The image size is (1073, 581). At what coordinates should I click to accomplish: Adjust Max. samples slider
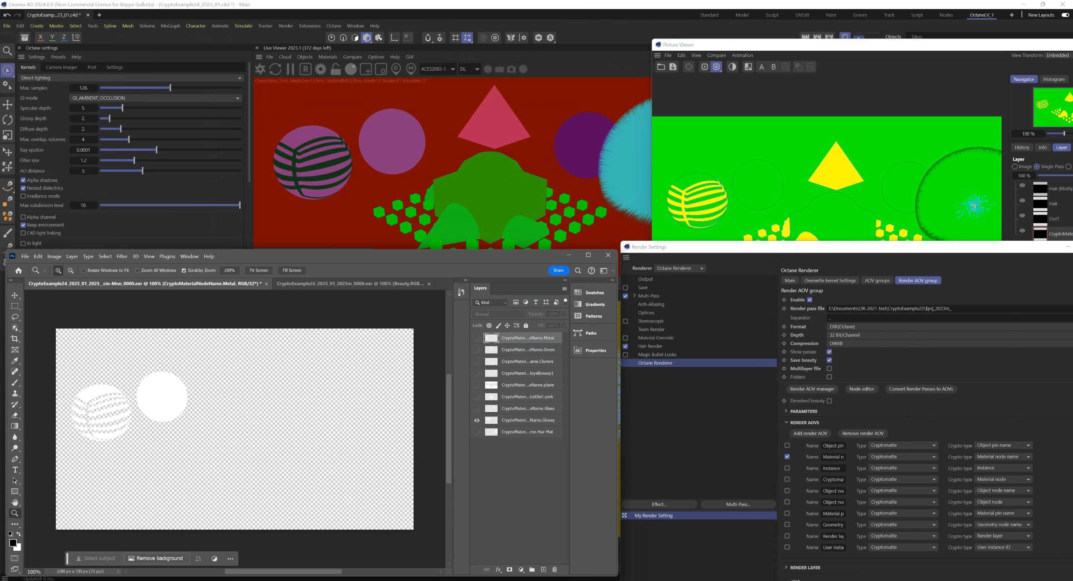(x=170, y=88)
